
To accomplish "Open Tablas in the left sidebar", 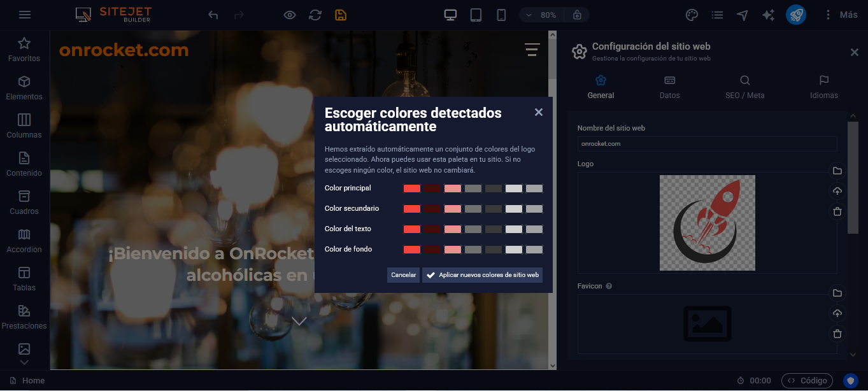I will (x=24, y=279).
